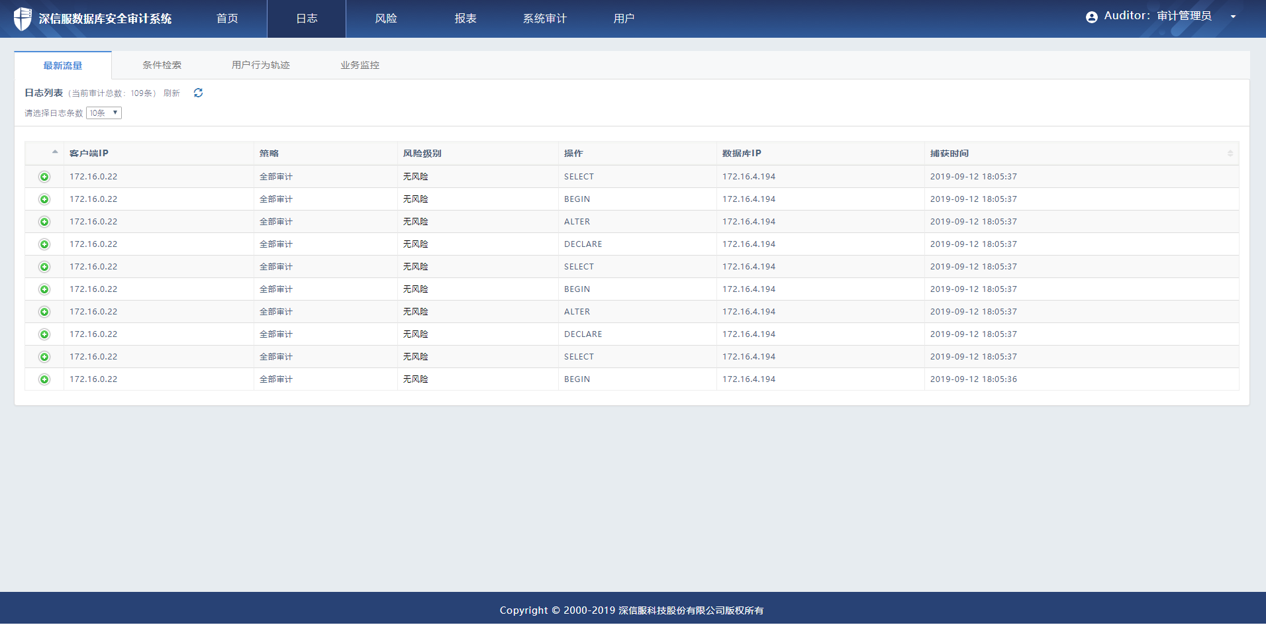The height and width of the screenshot is (625, 1266).
Task: Click the Auditor user avatar icon
Action: click(1091, 17)
